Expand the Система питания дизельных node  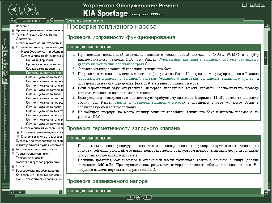click(x=18, y=128)
